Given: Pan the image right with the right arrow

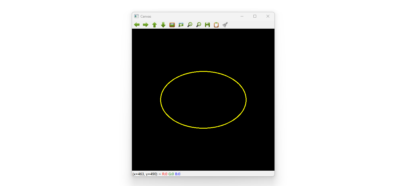Looking at the screenshot, I should pyautogui.click(x=146, y=25).
